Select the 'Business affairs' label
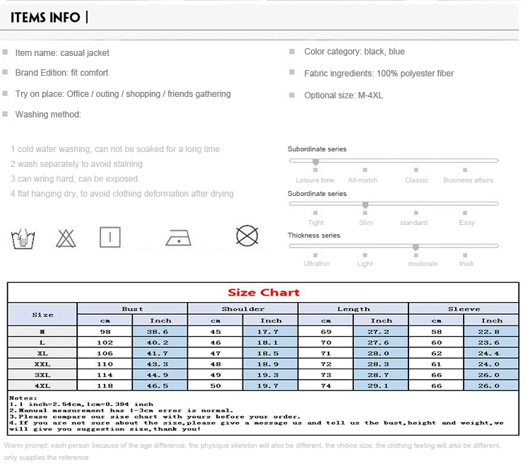This screenshot has width=530, height=464. coord(468,180)
